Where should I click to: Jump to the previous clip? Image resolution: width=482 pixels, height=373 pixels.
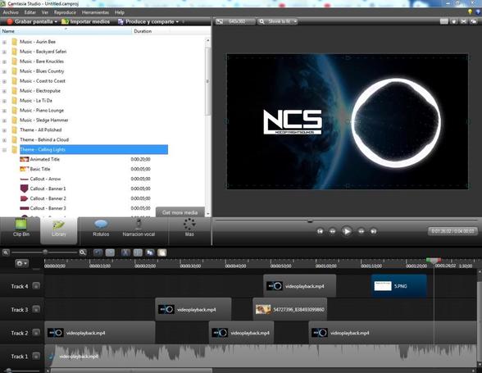coord(320,231)
